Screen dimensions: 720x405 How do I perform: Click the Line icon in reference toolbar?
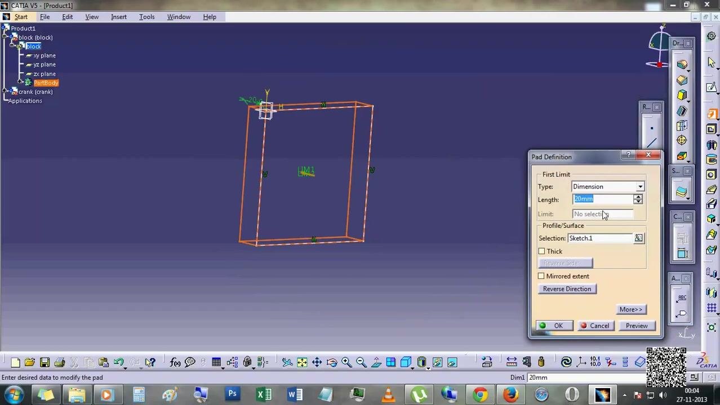[652, 143]
